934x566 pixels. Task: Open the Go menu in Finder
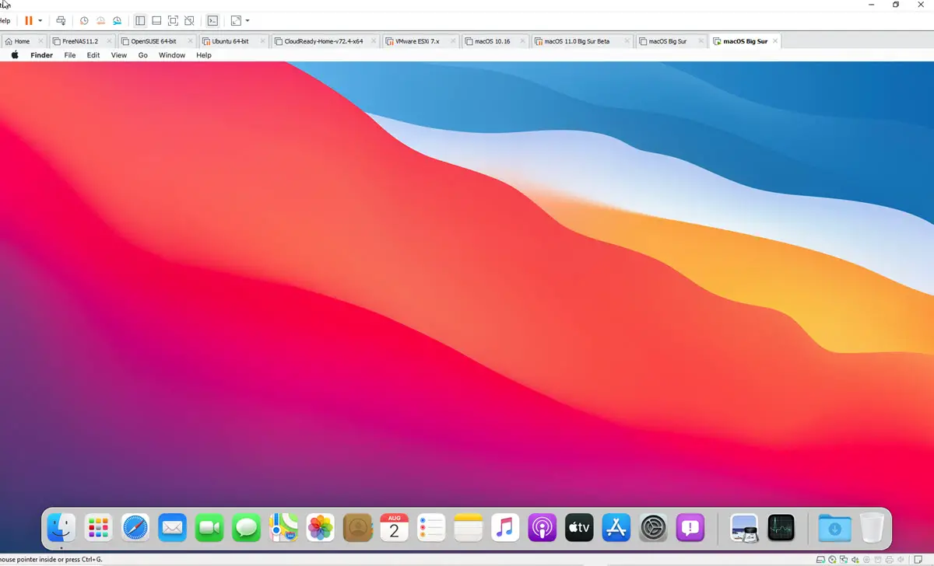[142, 55]
